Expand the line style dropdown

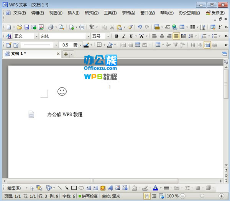click(x=56, y=45)
